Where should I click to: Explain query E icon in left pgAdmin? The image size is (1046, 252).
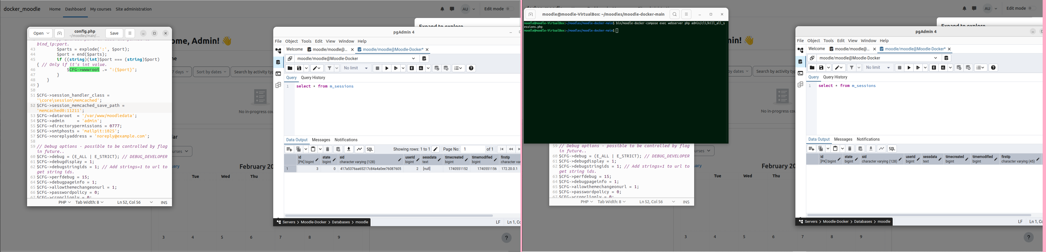(x=412, y=68)
